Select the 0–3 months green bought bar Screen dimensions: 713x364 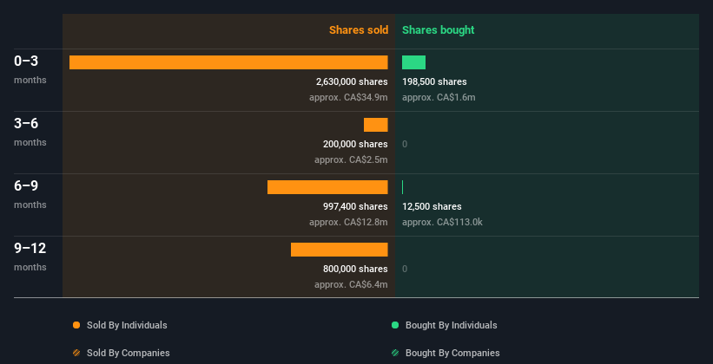413,62
